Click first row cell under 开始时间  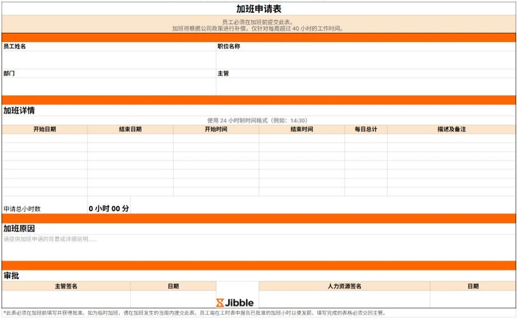[x=216, y=138]
